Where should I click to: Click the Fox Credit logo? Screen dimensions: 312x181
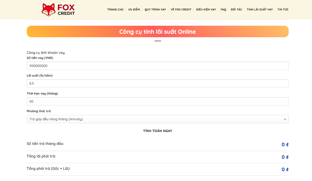click(x=58, y=10)
